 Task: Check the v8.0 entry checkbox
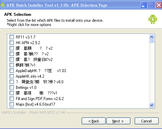tap(12, 82)
